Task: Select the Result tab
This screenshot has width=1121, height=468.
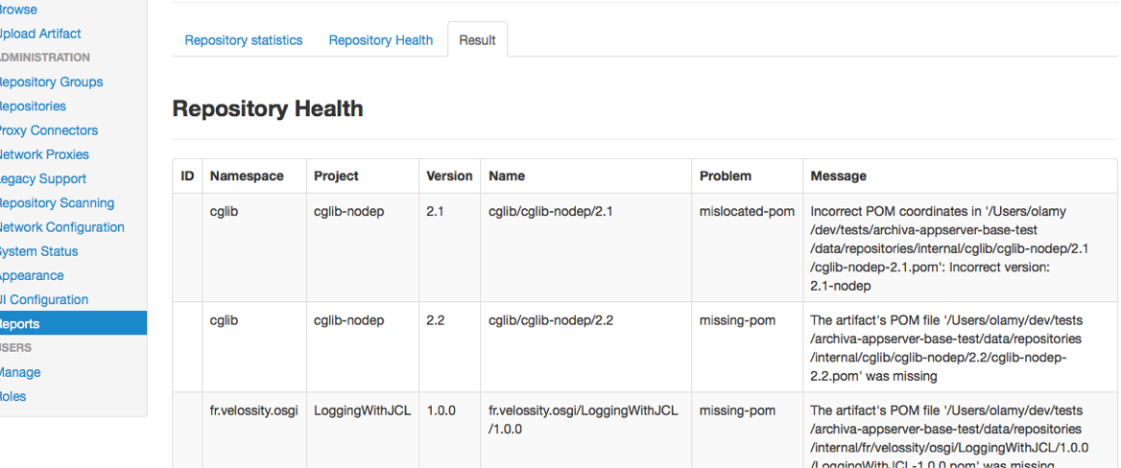Action: [477, 40]
